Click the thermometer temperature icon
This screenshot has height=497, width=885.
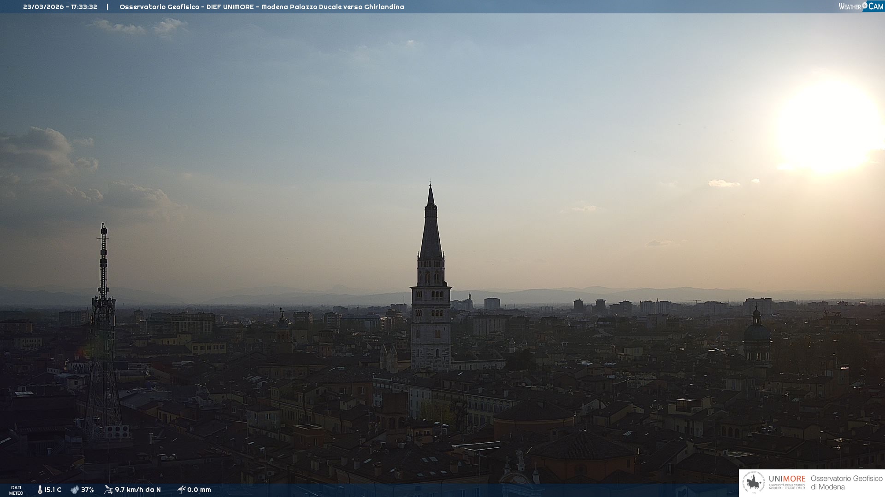click(40, 490)
